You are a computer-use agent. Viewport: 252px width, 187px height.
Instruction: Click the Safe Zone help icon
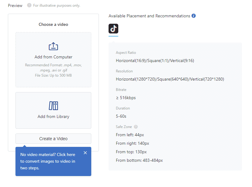136,127
